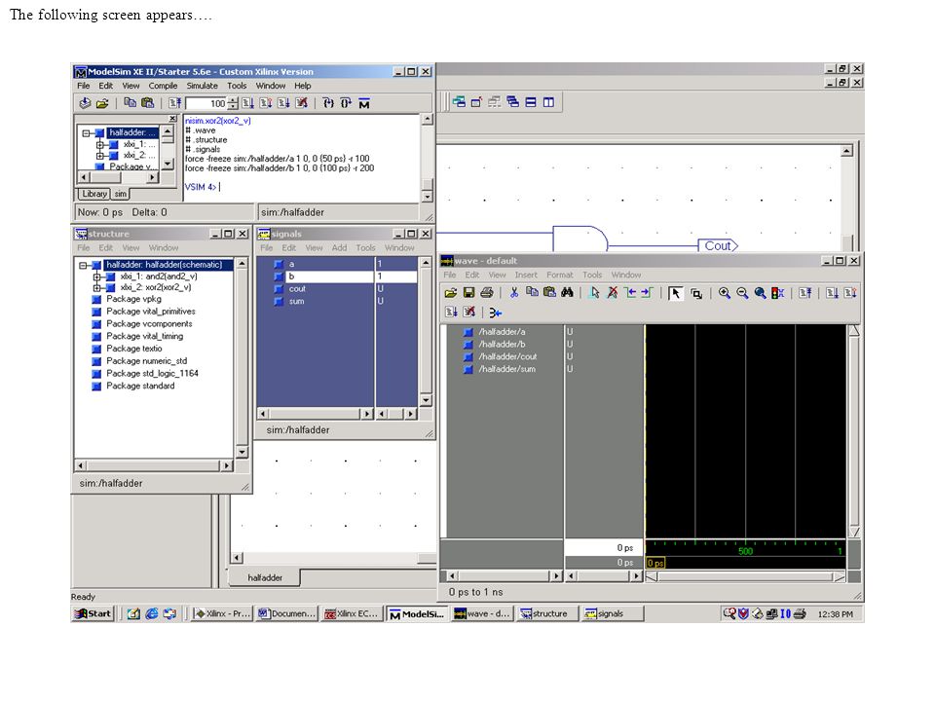Open the Simulate menu in ModelSim
935x701 pixels.
click(x=203, y=86)
